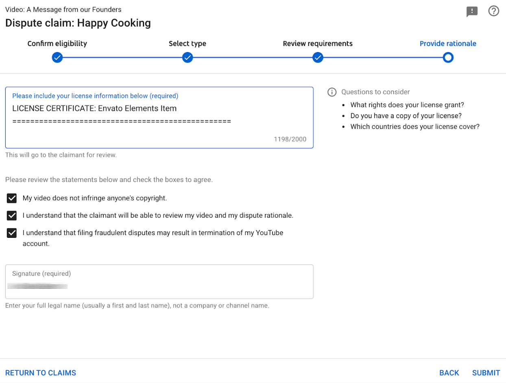Click the Signature input field
Image resolution: width=506 pixels, height=383 pixels.
159,286
